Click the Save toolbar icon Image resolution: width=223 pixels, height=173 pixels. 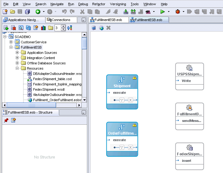(x=20, y=11)
